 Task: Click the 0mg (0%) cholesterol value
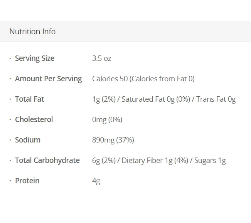(107, 120)
